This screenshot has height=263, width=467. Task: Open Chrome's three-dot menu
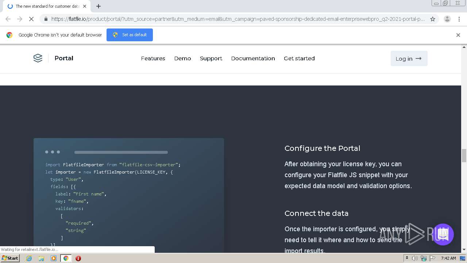(459, 19)
